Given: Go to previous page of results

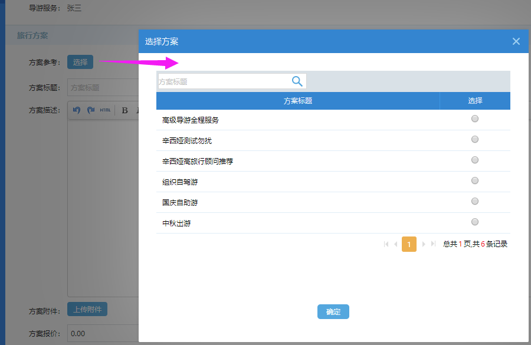Looking at the screenshot, I should coord(396,244).
